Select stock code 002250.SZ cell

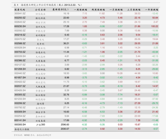(x=20, y=18)
